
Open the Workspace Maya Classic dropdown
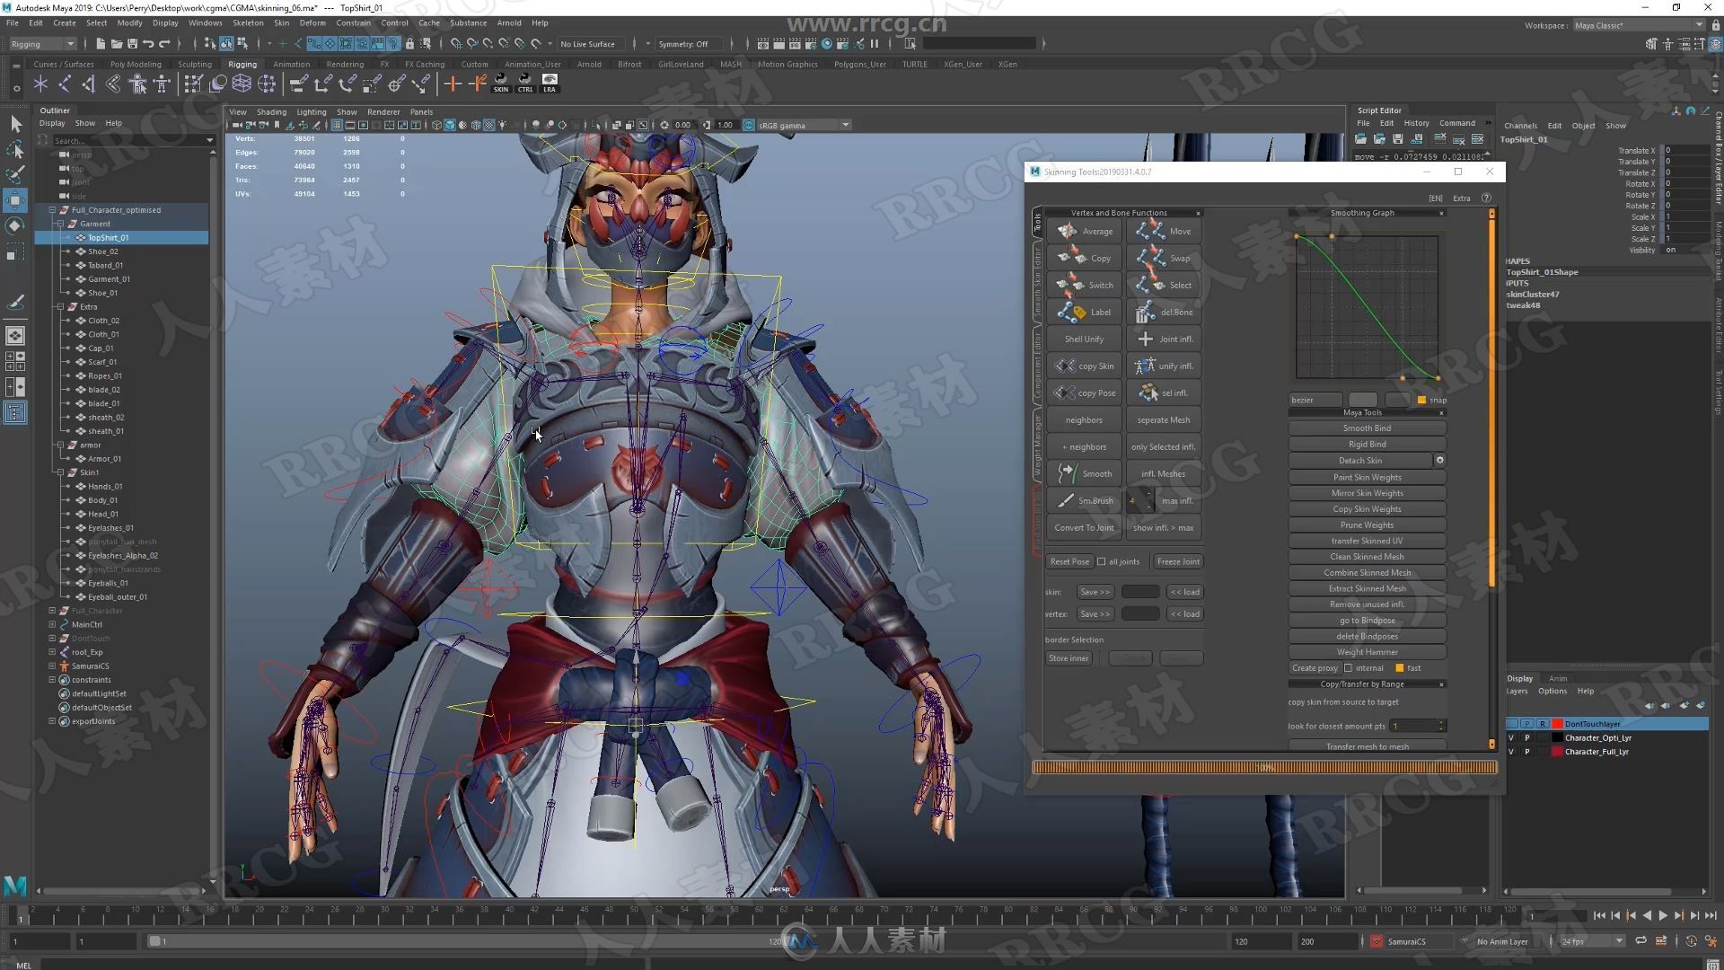[x=1639, y=25]
